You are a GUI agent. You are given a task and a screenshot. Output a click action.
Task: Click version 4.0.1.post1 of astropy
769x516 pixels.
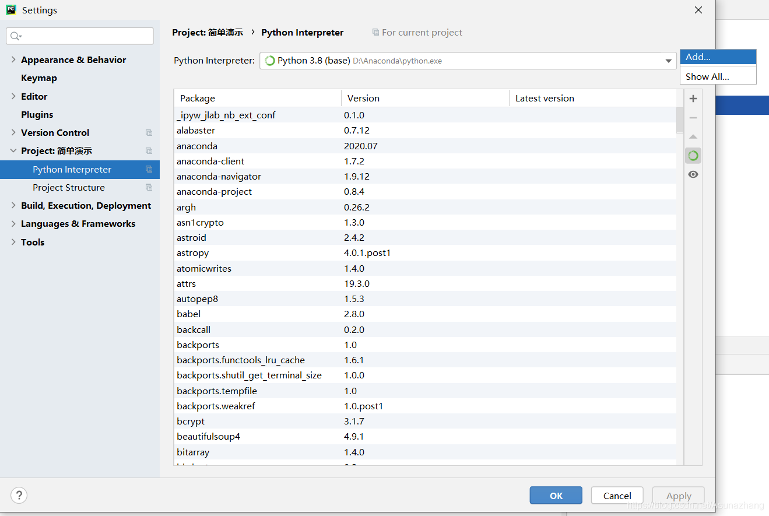367,253
